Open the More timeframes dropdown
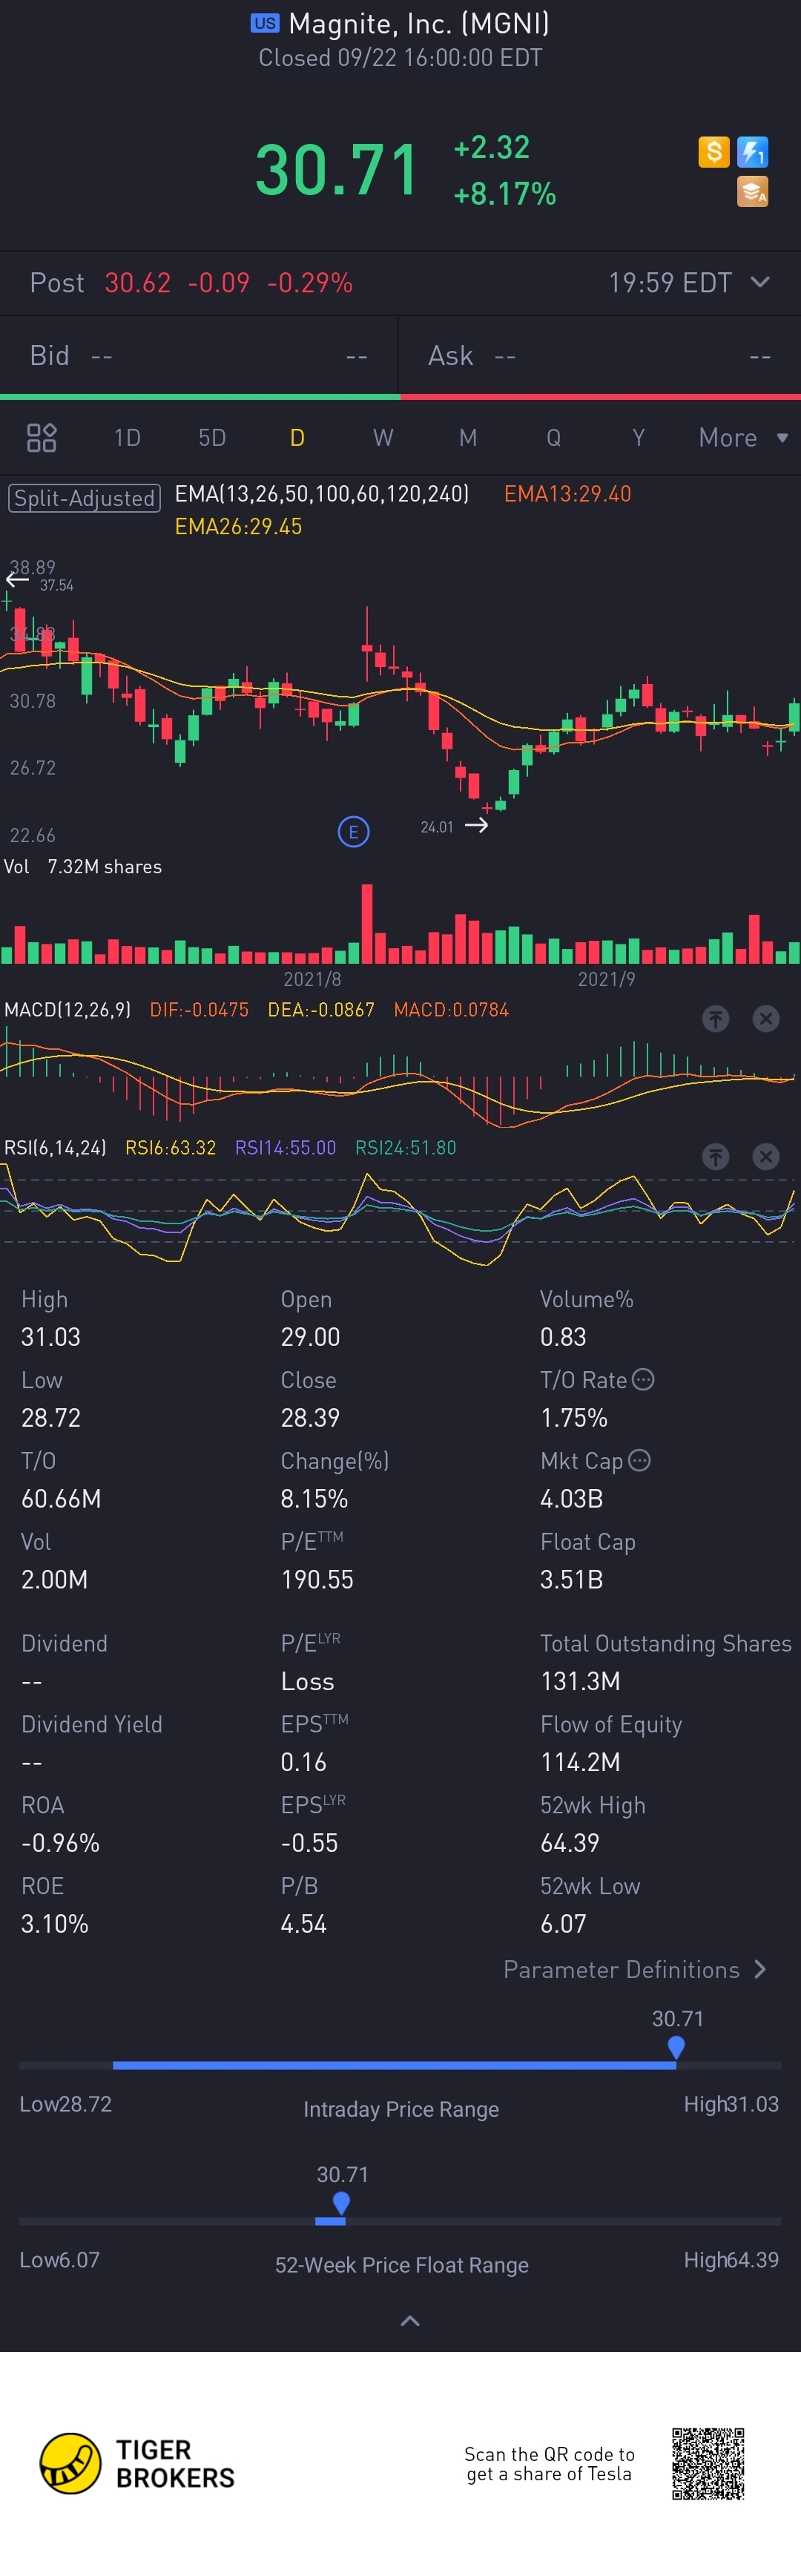 tap(743, 437)
